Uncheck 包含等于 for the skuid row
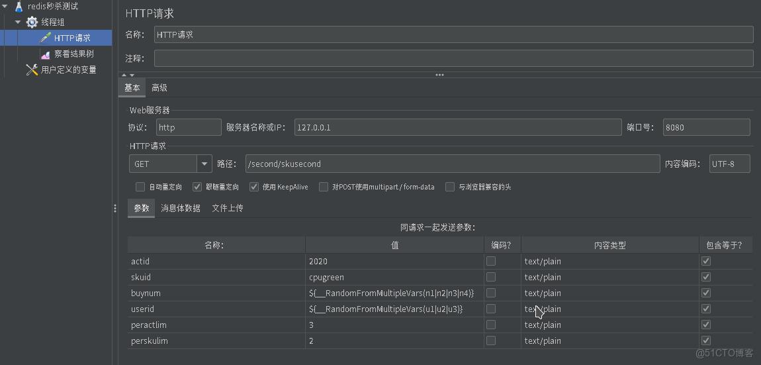 (706, 277)
